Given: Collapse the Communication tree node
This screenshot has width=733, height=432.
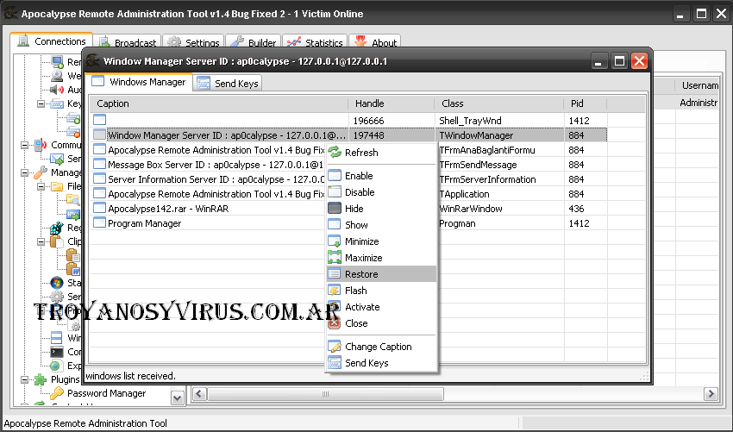Looking at the screenshot, I should (x=25, y=145).
